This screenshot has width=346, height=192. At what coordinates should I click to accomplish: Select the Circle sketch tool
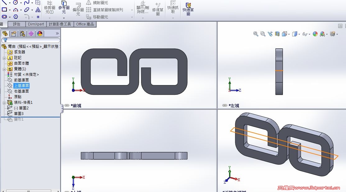16,2
